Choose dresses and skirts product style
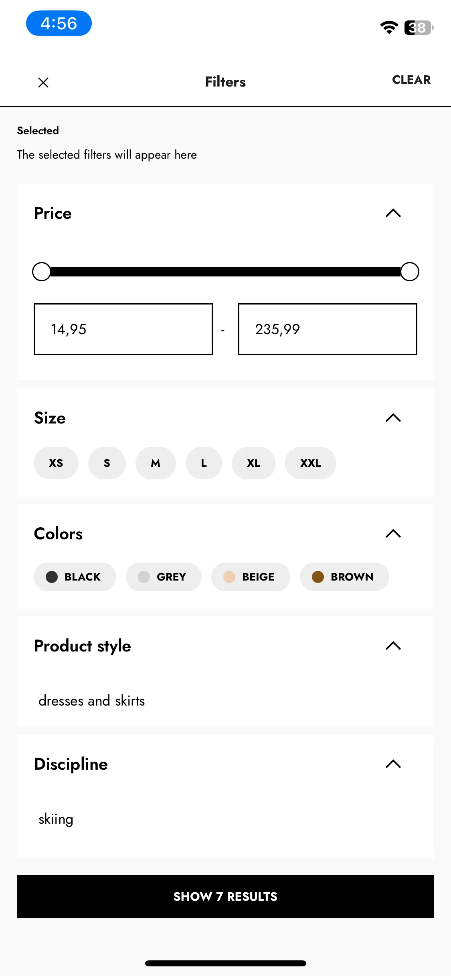This screenshot has width=451, height=976. pyautogui.click(x=92, y=701)
